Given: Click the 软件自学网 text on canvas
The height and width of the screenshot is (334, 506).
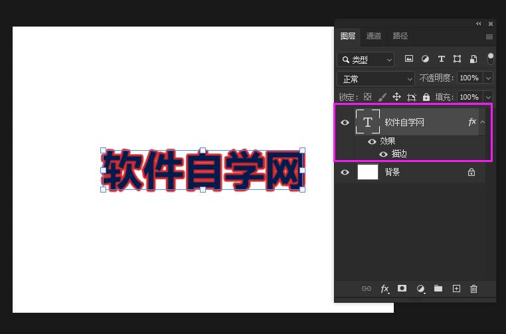Looking at the screenshot, I should 203,170.
